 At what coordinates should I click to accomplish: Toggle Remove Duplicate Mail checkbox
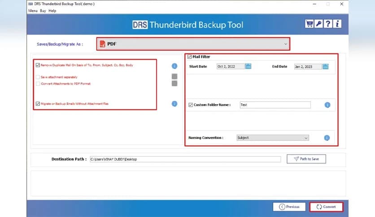pyautogui.click(x=38, y=65)
